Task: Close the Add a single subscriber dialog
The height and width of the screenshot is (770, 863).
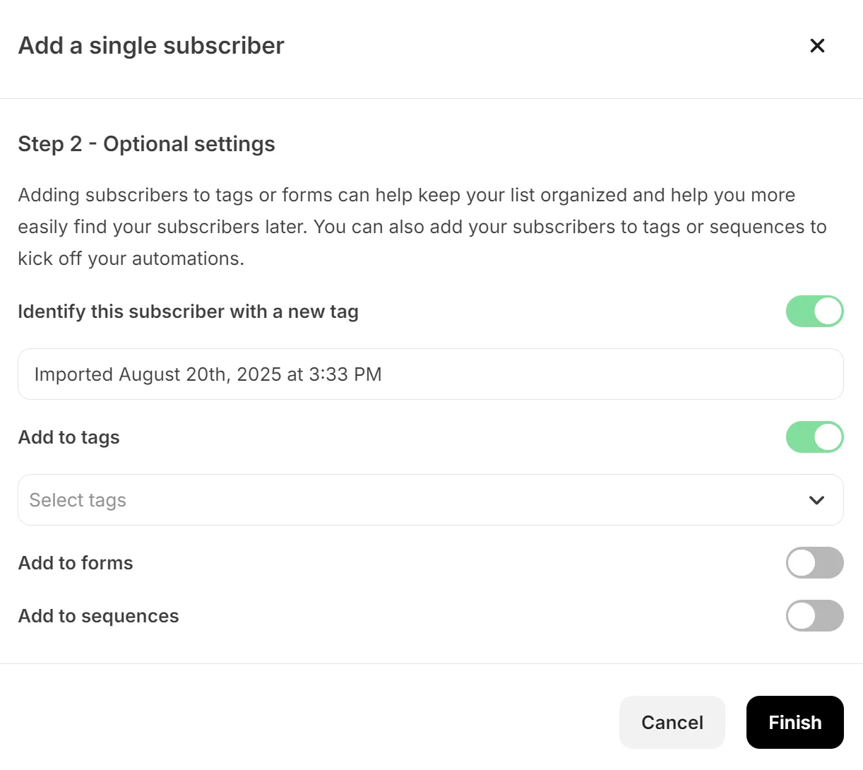Action: 817,46
